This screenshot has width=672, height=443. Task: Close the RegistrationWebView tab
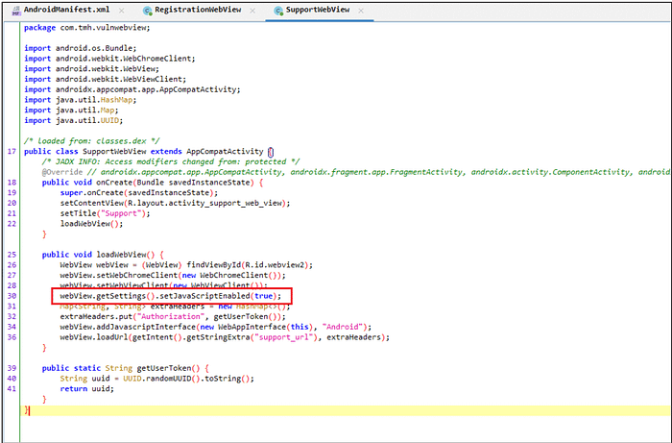[252, 11]
